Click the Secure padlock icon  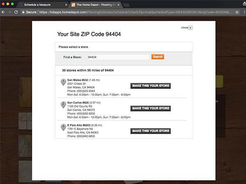click(x=23, y=12)
